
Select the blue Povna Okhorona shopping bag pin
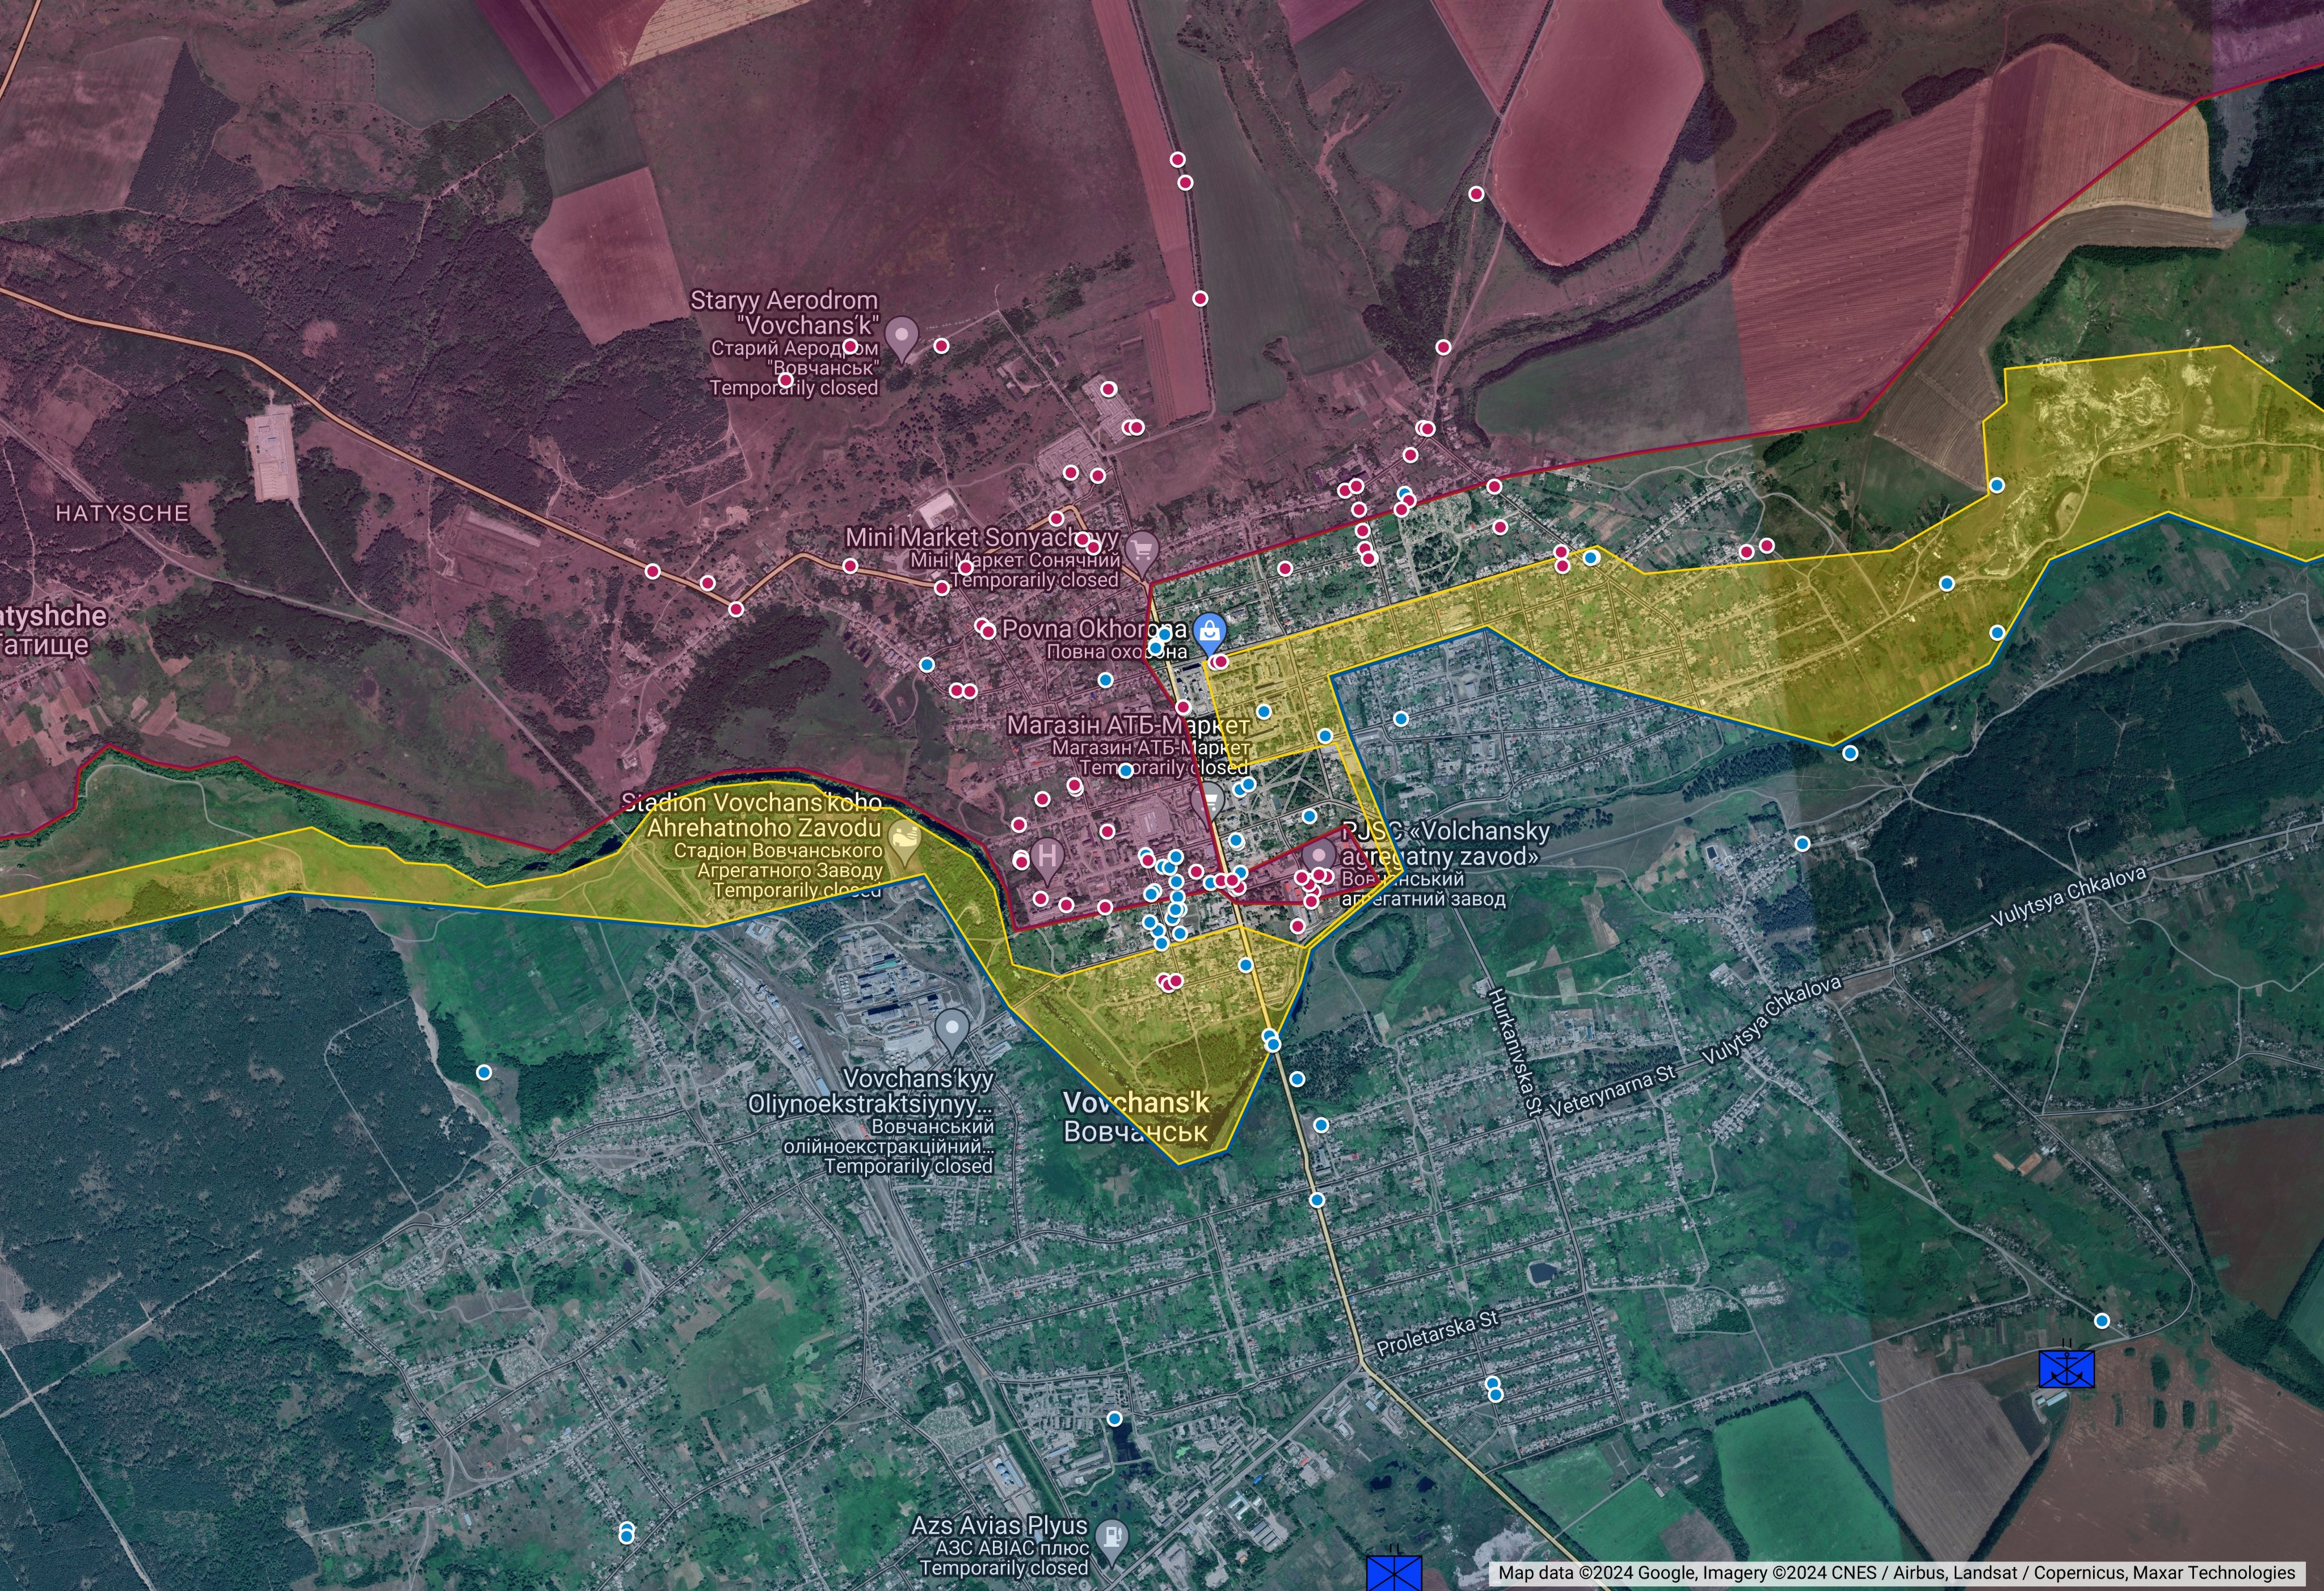(x=1210, y=630)
